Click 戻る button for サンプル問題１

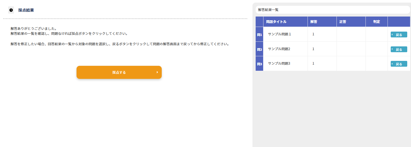pos(399,35)
